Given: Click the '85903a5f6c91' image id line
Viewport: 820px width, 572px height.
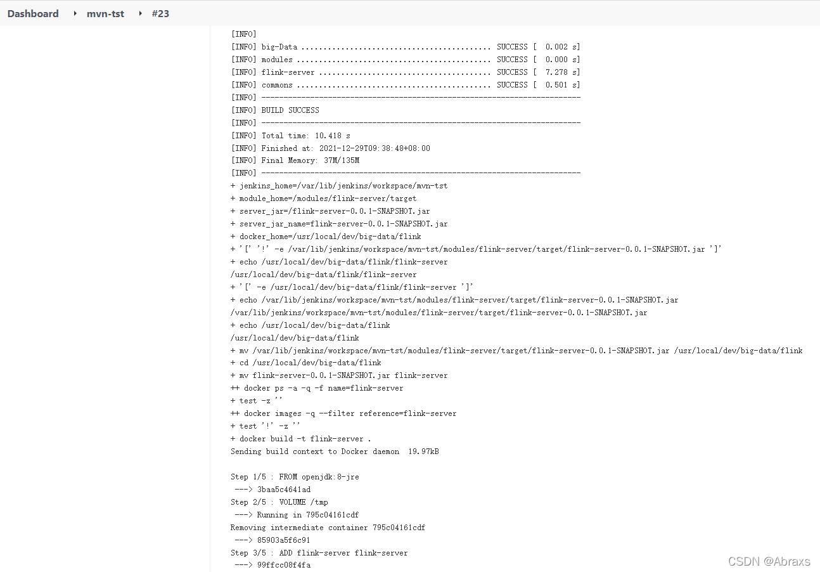Looking at the screenshot, I should click(x=272, y=540).
